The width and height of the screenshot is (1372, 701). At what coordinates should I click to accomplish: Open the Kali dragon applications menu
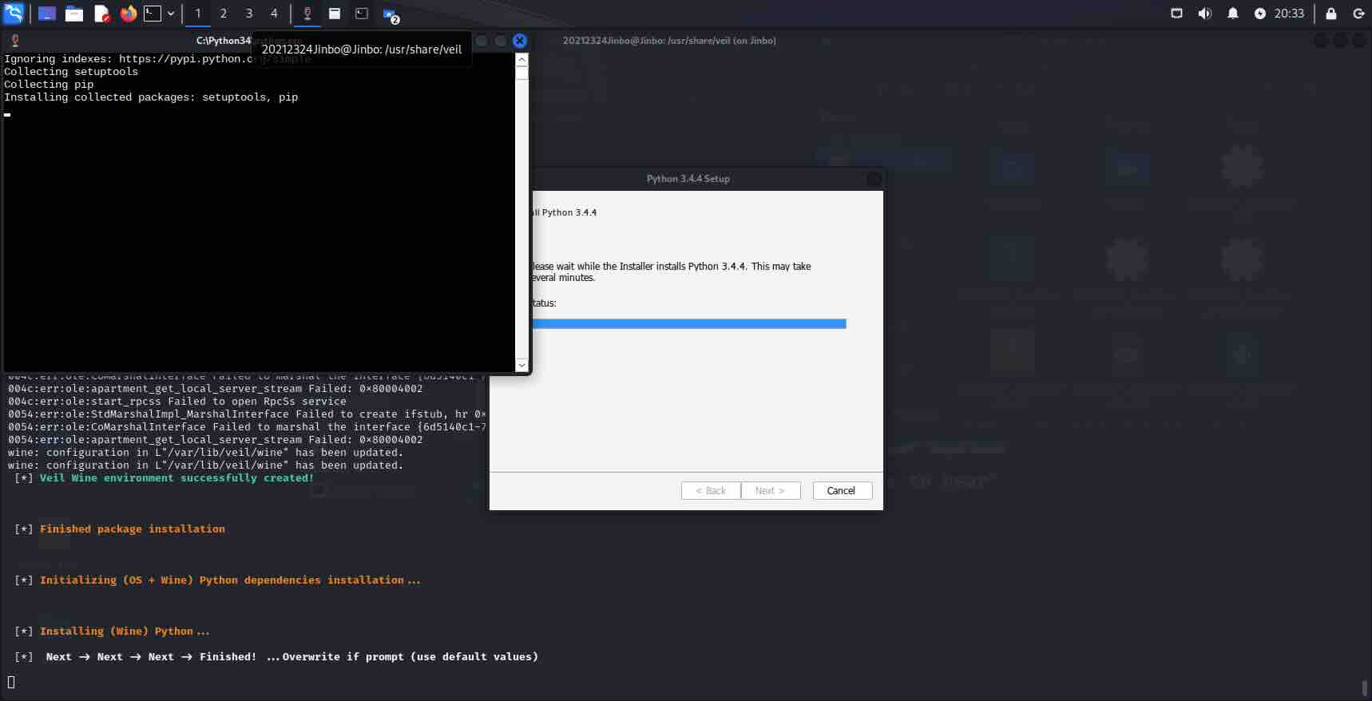pyautogui.click(x=14, y=14)
